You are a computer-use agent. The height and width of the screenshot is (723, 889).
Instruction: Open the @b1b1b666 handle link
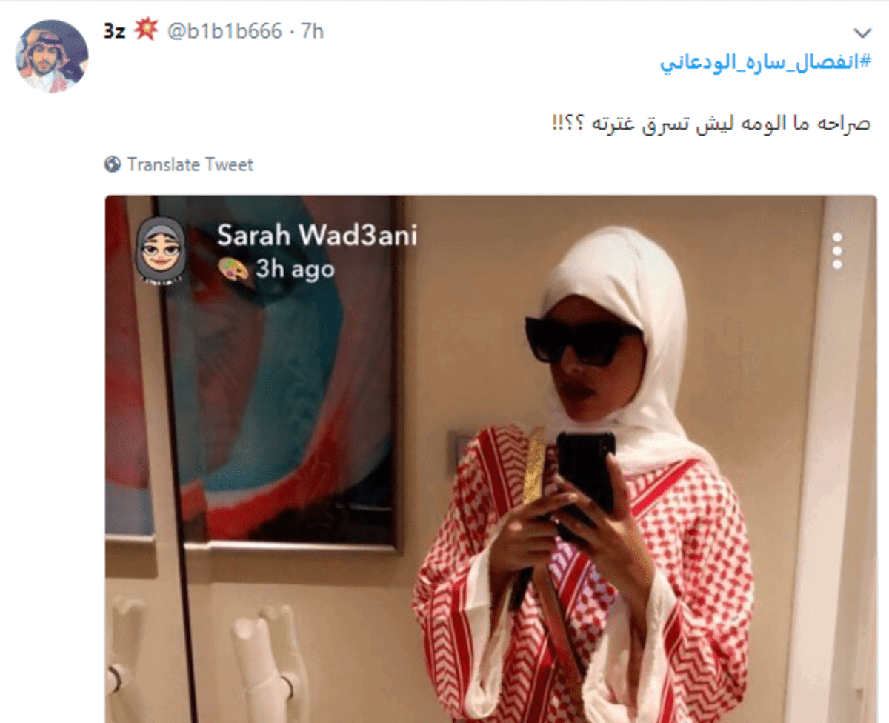pyautogui.click(x=224, y=31)
